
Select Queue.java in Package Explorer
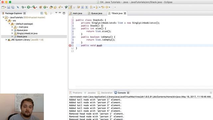click(x=22, y=30)
